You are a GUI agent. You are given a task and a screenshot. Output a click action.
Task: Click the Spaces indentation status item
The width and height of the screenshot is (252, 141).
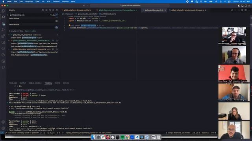click(x=206, y=133)
